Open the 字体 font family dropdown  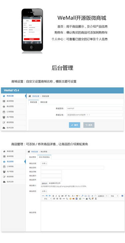[x=113, y=196]
